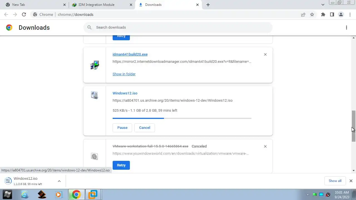Bookmark this page with the star icon

tap(312, 14)
